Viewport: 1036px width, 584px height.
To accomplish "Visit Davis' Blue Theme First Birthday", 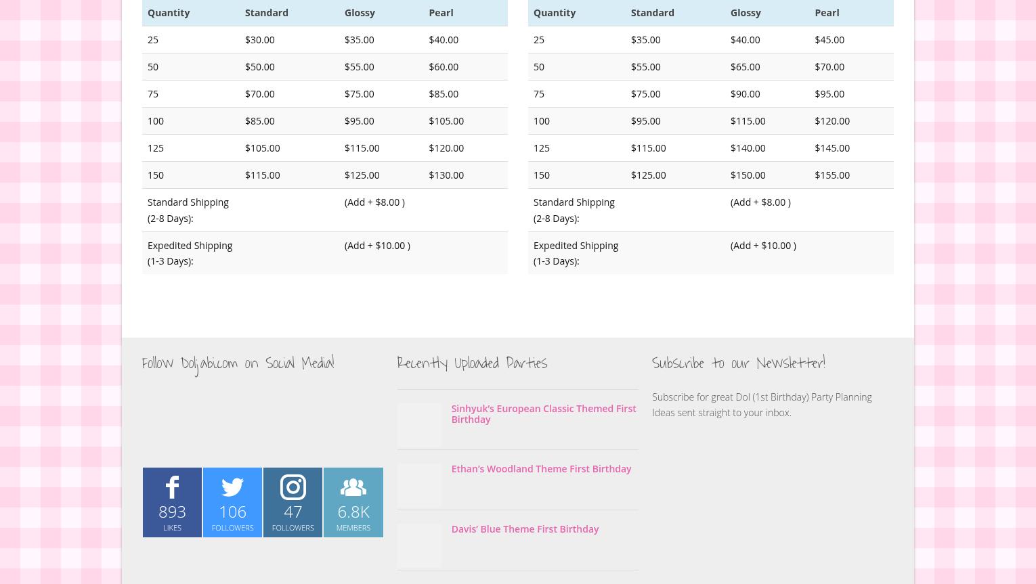I will point(524,529).
